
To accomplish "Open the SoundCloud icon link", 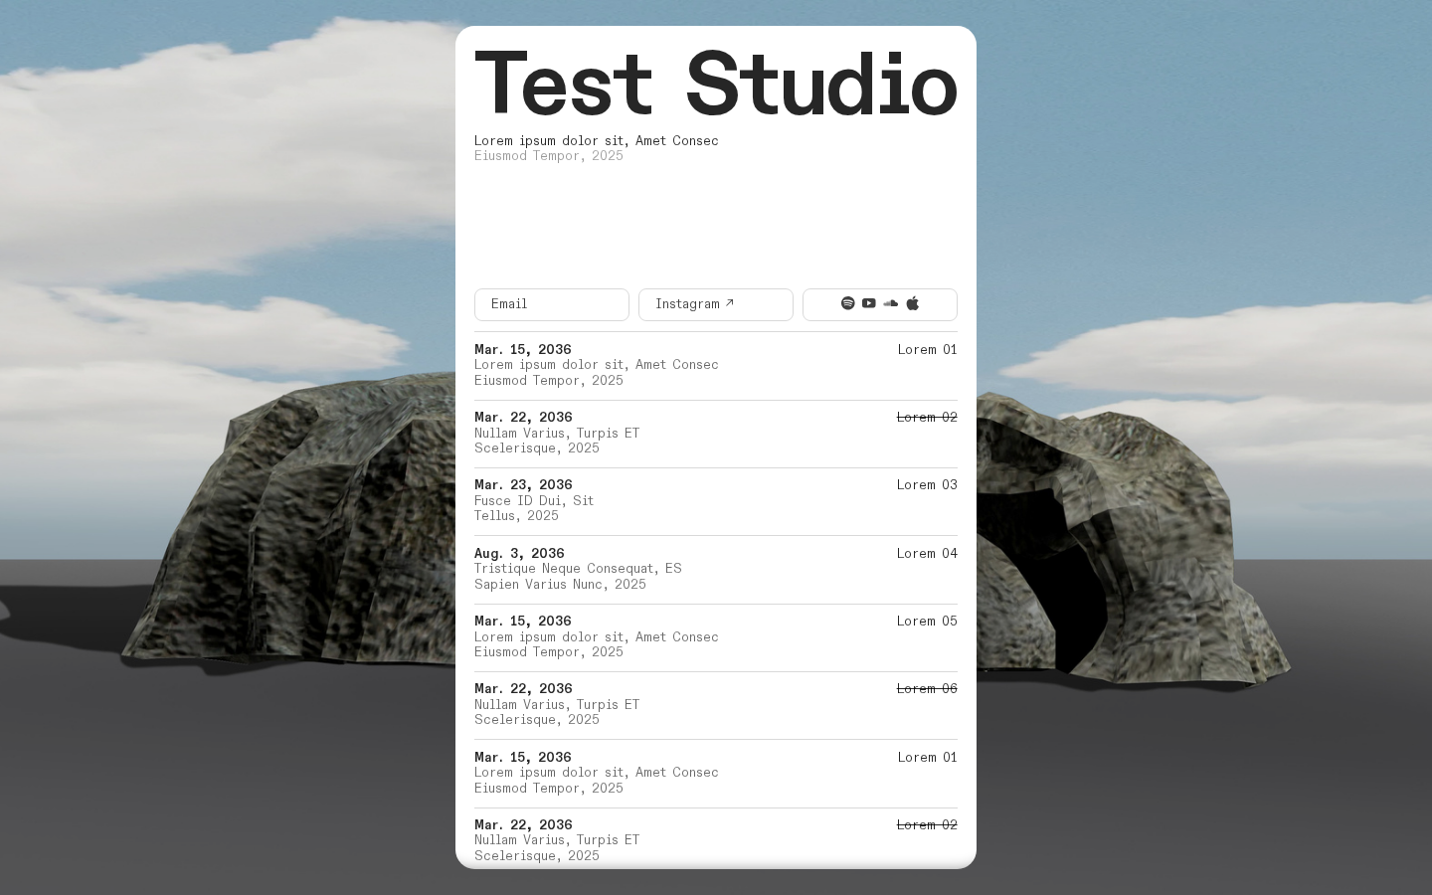I will coord(891,303).
